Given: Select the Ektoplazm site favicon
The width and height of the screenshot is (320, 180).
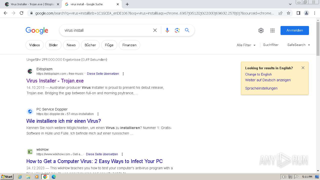Looking at the screenshot, I should pos(30,71).
